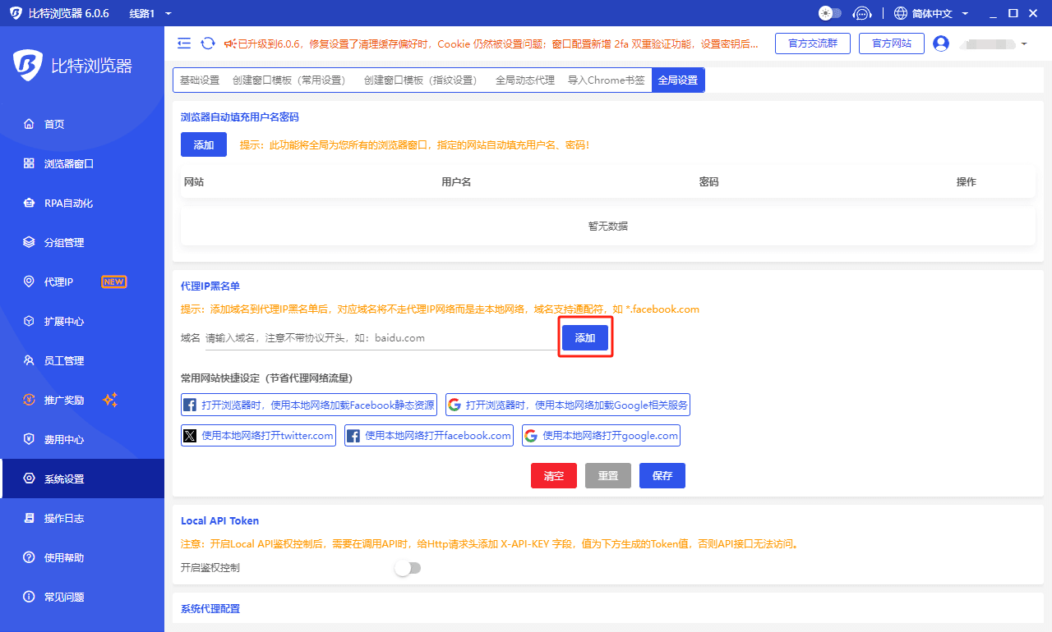The image size is (1052, 632).
Task: Click 添加 beside the 域名 field
Action: pyautogui.click(x=585, y=338)
